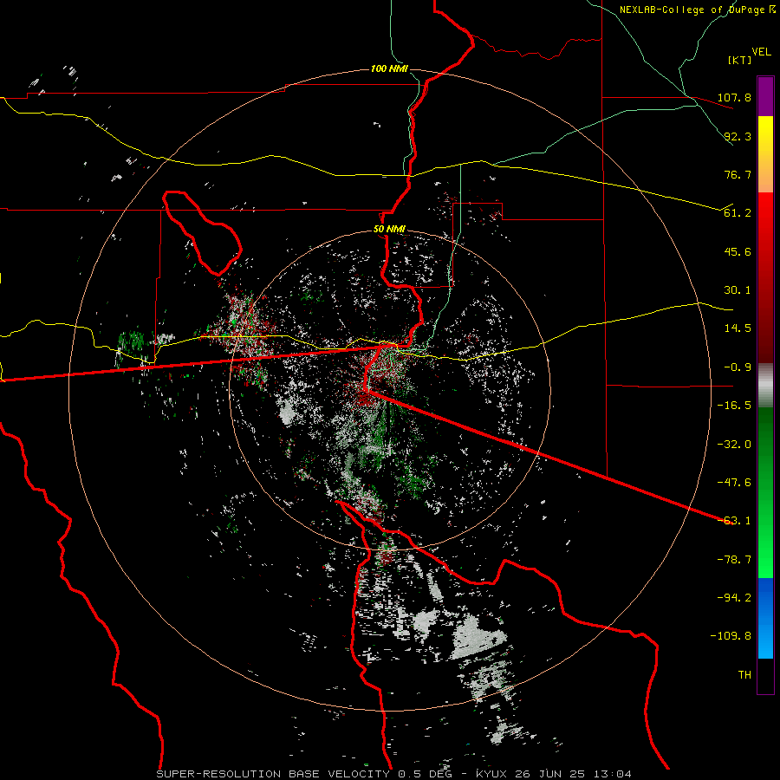This screenshot has height=780, width=780.
Task: Click the -0.9 scale value
Action: click(738, 367)
